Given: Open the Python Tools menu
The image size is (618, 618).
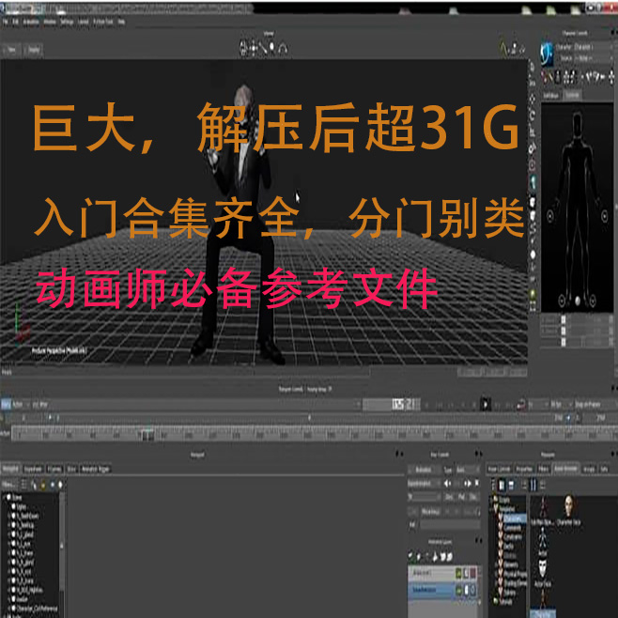Looking at the screenshot, I should click(x=103, y=22).
